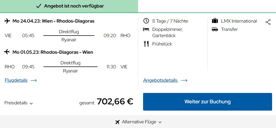
Task: Expand the Alternative Flüge section
Action: tap(138, 122)
